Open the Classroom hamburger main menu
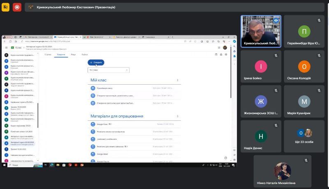This screenshot has height=189, width=329. pyautogui.click(x=6, y=48)
